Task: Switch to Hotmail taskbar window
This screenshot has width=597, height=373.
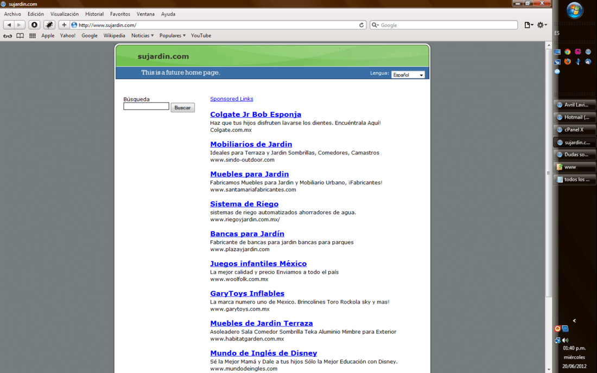Action: click(575, 117)
